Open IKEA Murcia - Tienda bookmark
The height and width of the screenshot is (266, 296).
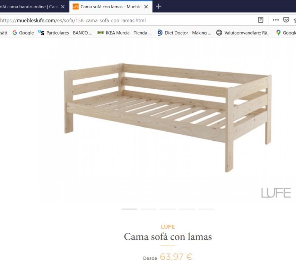pyautogui.click(x=124, y=33)
